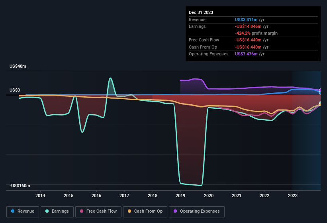This screenshot has height=223, width=327.
Task: Click the 2023 x-axis year label
Action: pyautogui.click(x=293, y=196)
